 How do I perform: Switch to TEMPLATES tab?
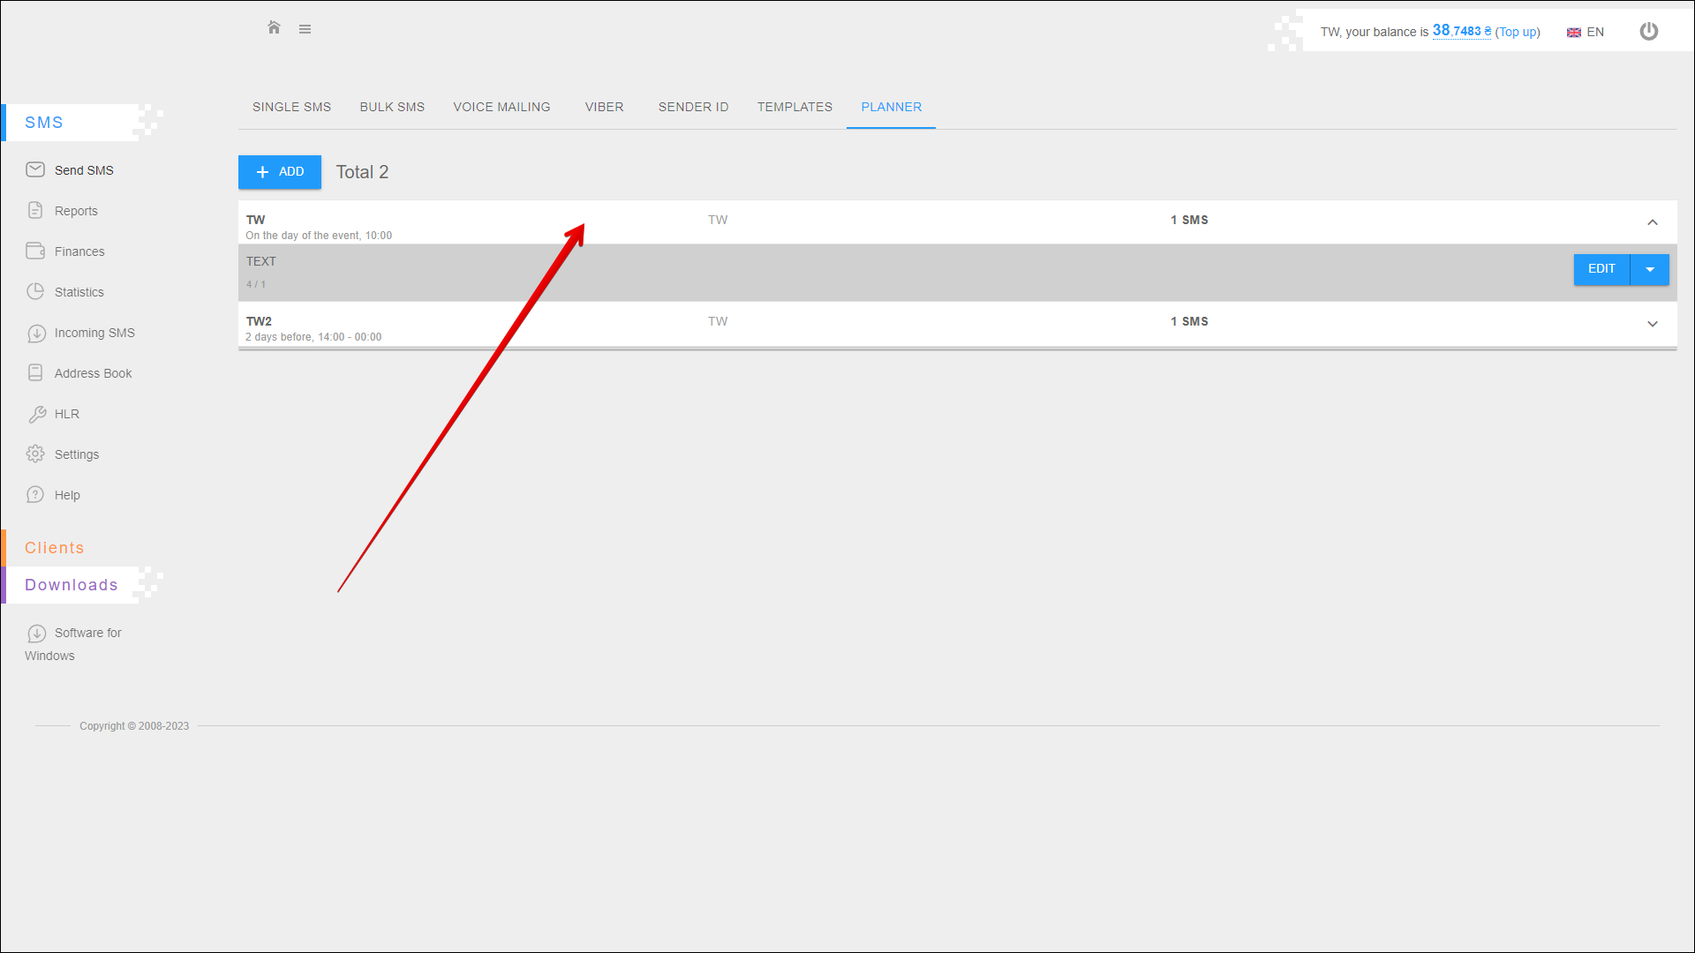pos(795,107)
